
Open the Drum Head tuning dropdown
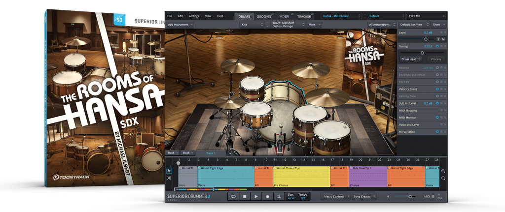click(412, 59)
